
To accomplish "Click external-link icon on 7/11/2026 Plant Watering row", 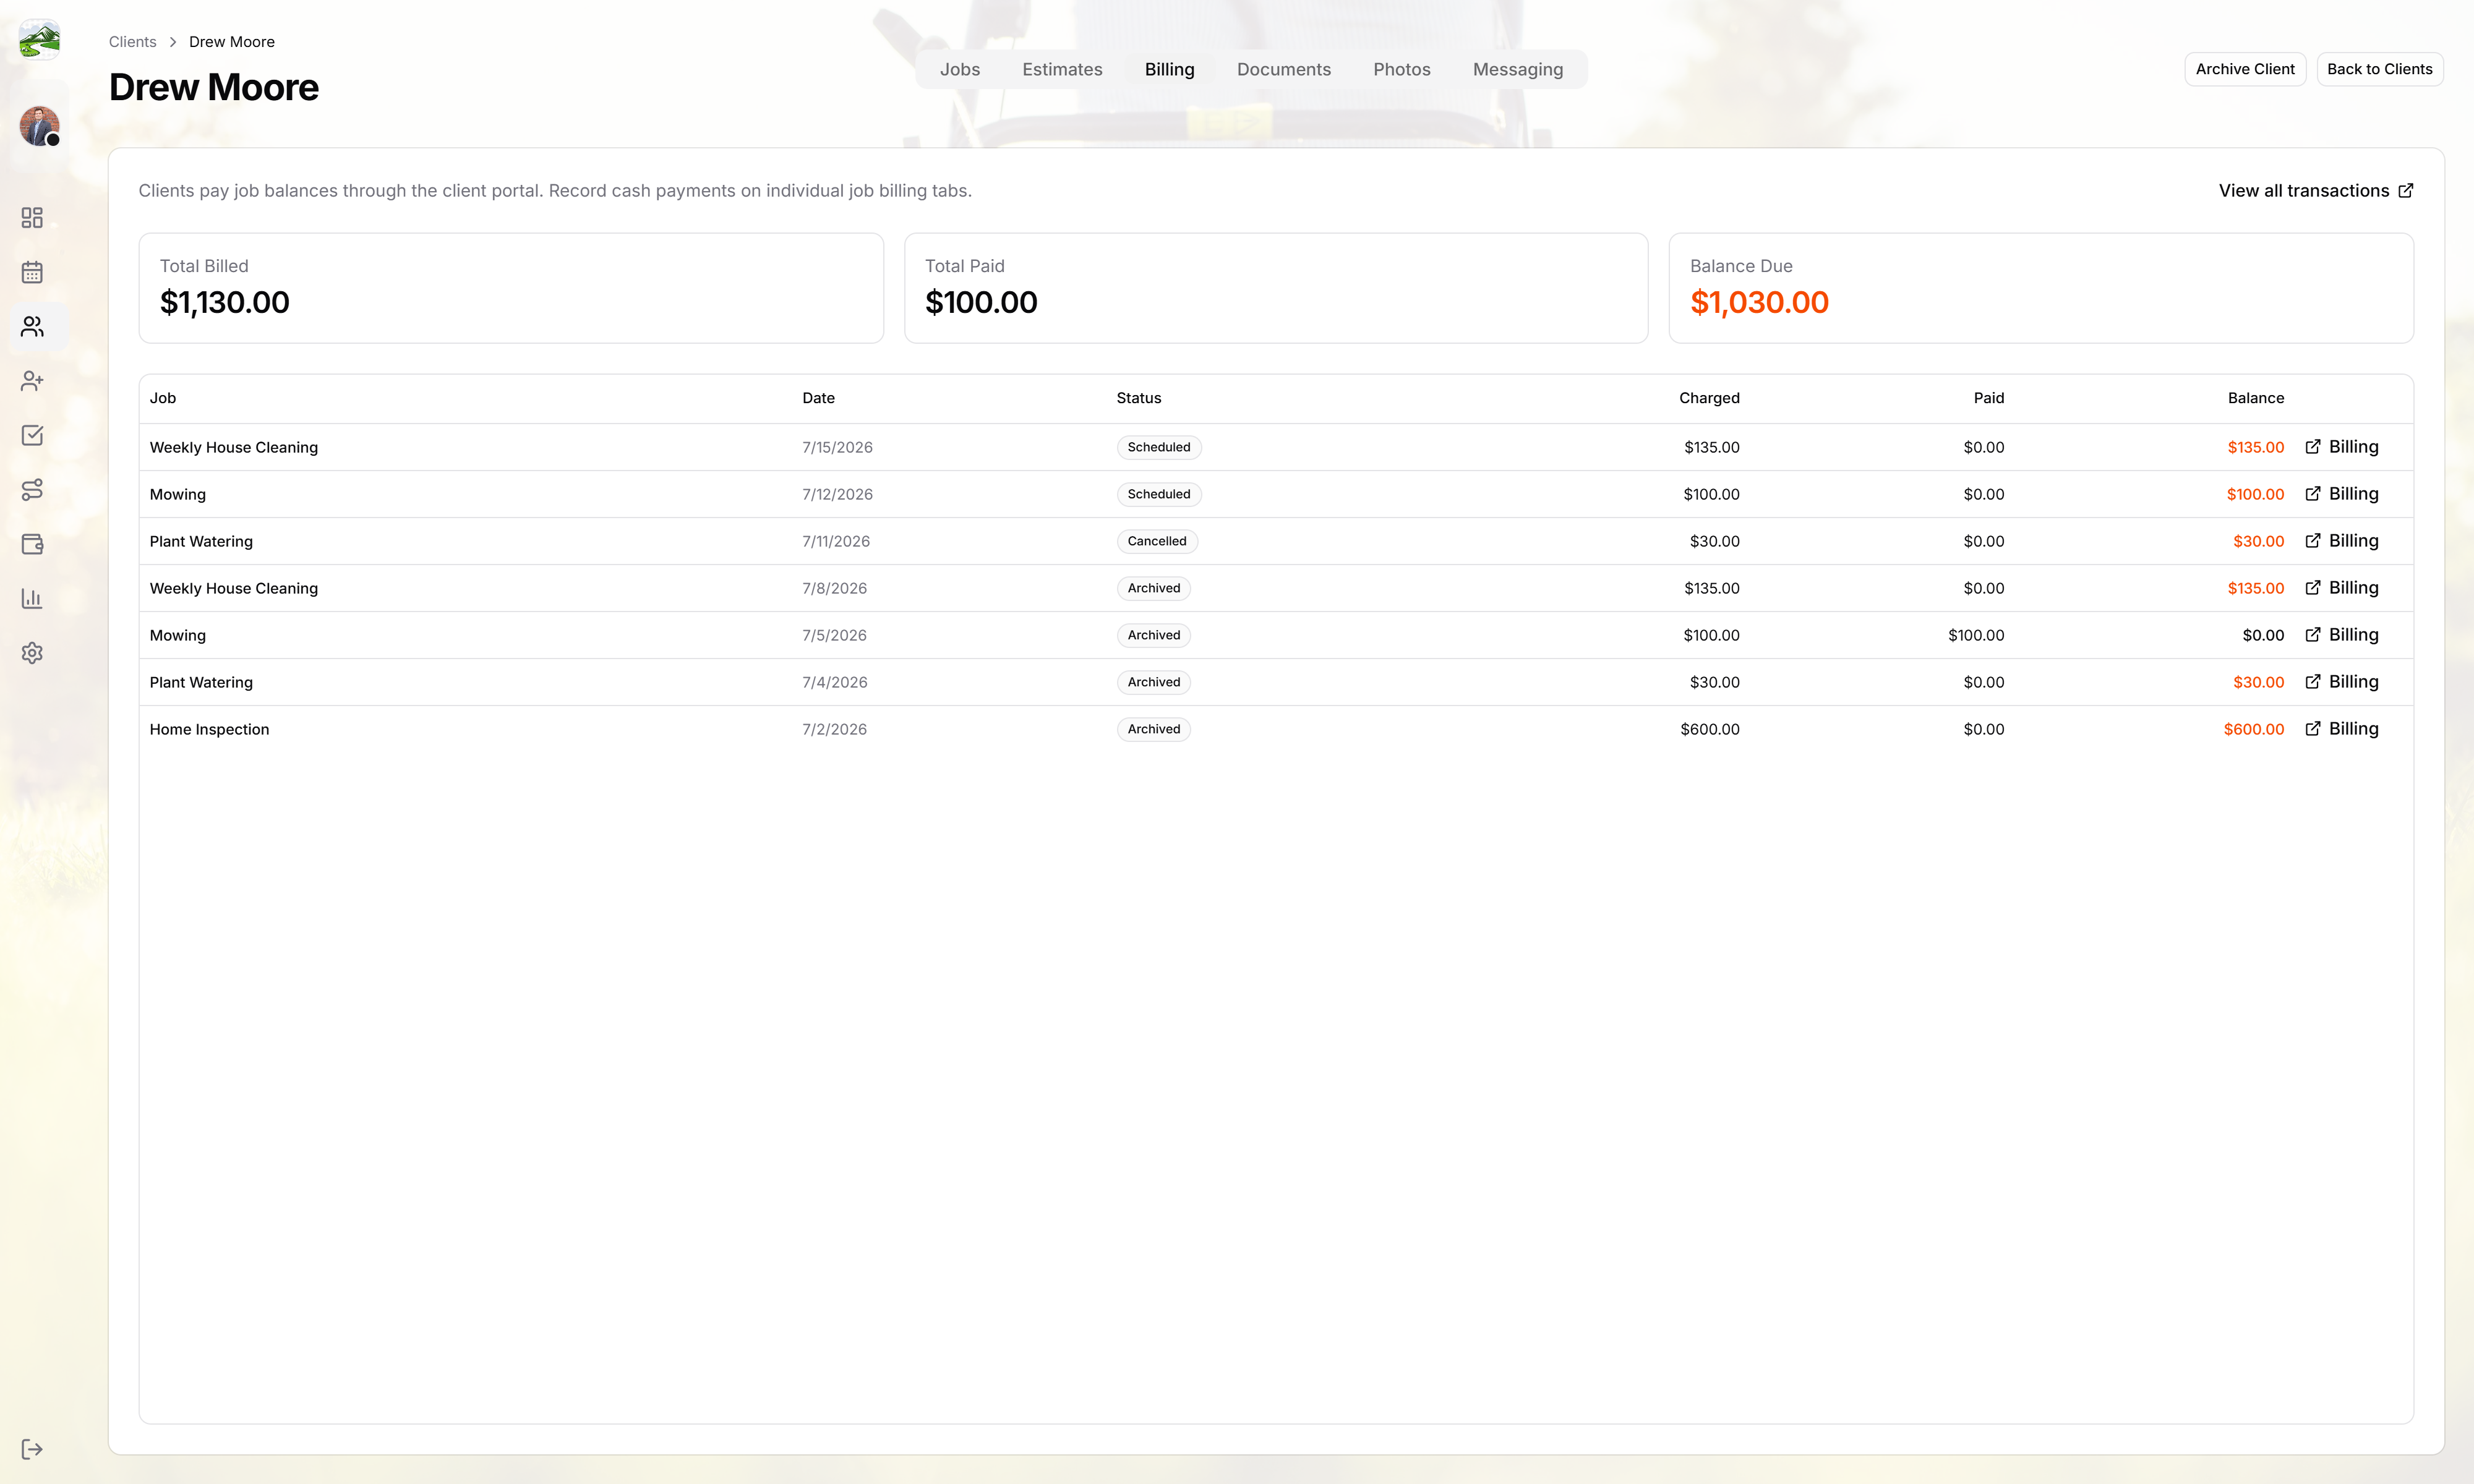I will coord(2312,541).
